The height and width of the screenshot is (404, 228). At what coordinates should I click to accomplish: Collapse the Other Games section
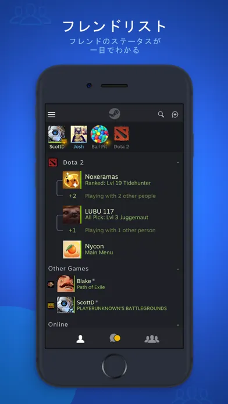178,269
